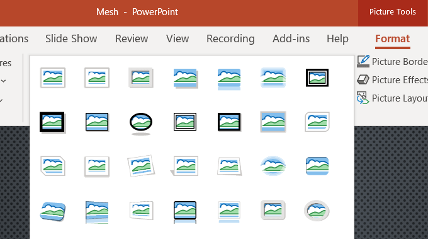The image size is (428, 239).
Task: Select the Format tab under Picture Tools
Action: (x=393, y=38)
